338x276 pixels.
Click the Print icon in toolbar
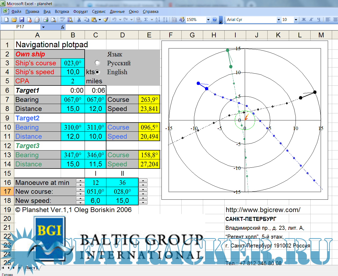point(46,20)
